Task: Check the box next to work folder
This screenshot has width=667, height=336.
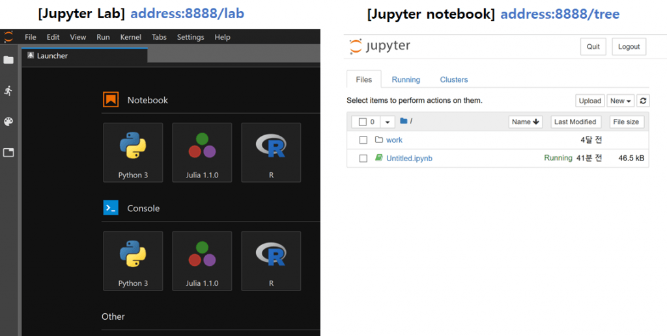Action: click(x=363, y=140)
